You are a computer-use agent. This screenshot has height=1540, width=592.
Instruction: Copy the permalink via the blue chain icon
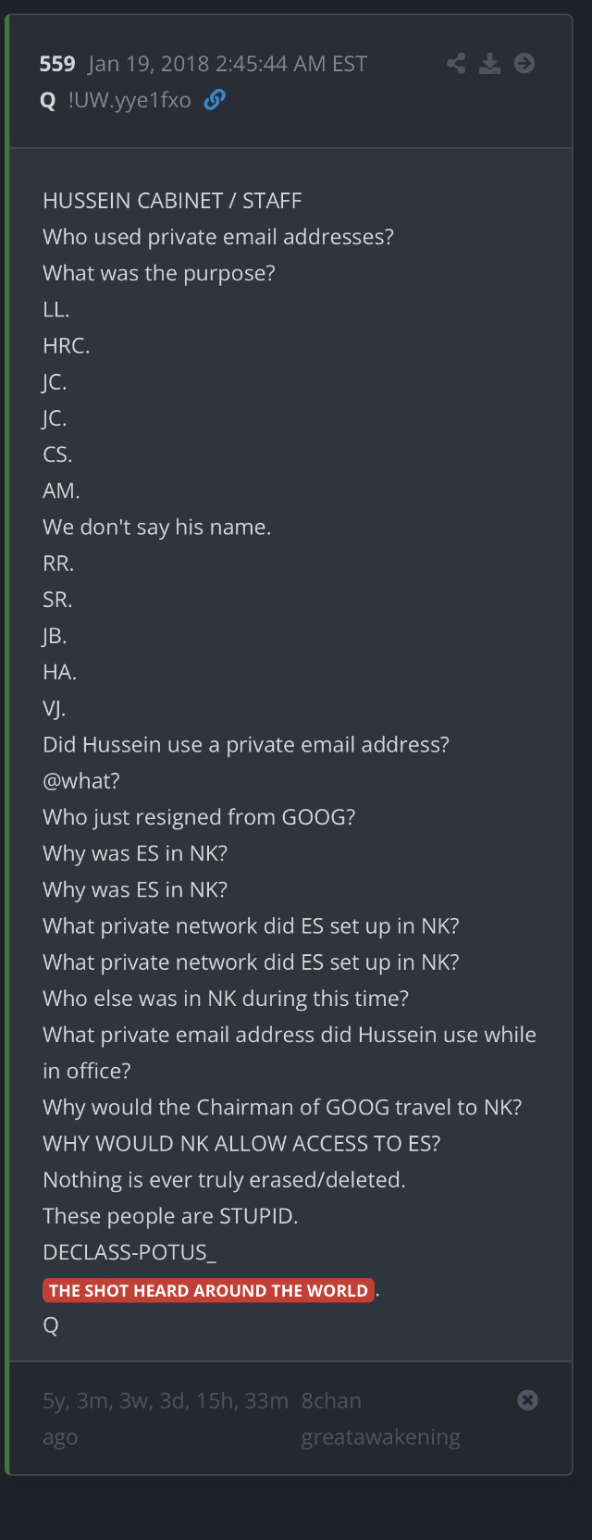[x=215, y=100]
